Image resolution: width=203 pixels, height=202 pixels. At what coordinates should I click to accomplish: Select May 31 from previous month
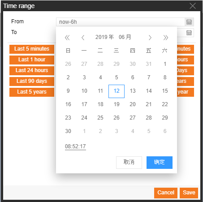[x=149, y=64]
